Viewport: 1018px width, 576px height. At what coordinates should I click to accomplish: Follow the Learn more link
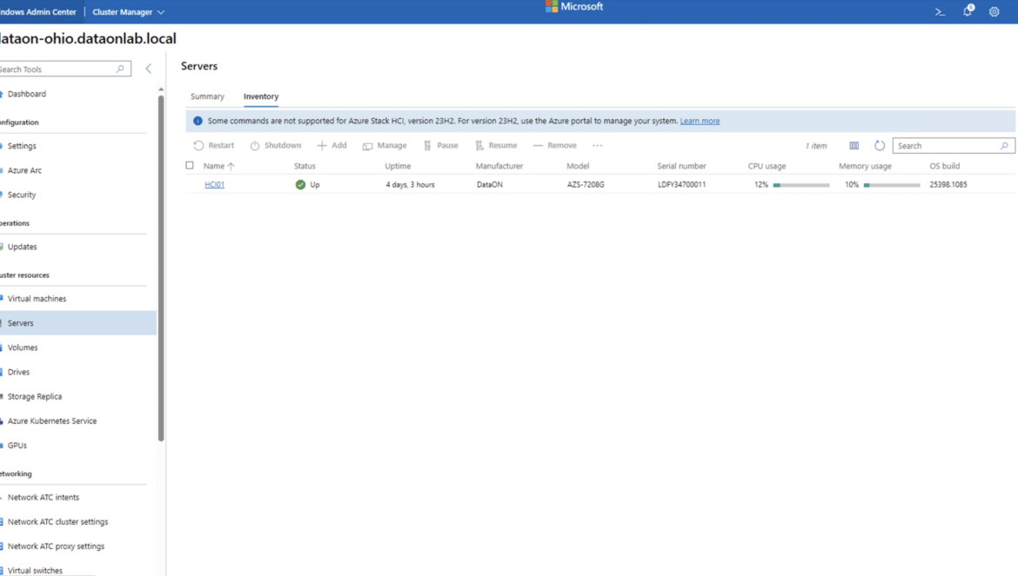700,121
